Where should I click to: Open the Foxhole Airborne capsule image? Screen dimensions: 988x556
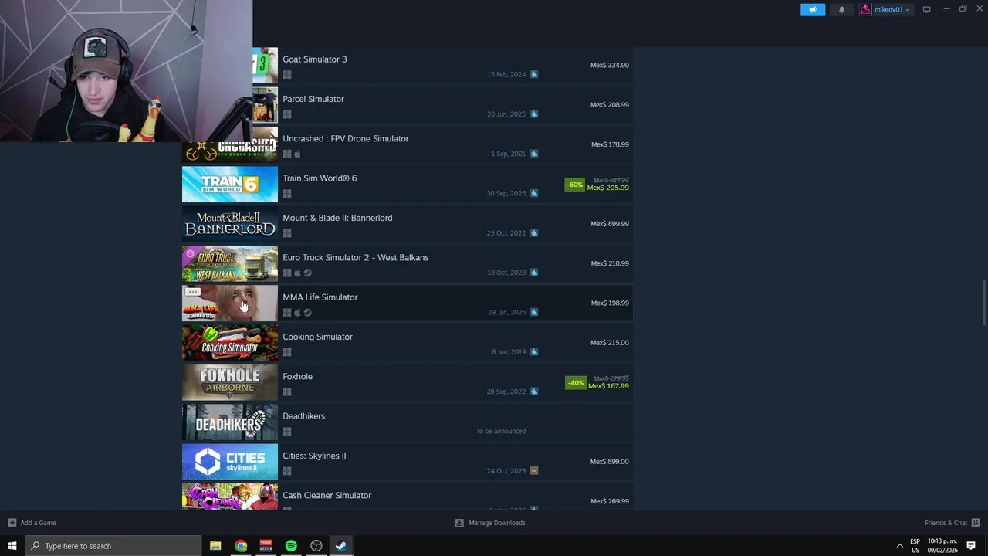point(230,382)
